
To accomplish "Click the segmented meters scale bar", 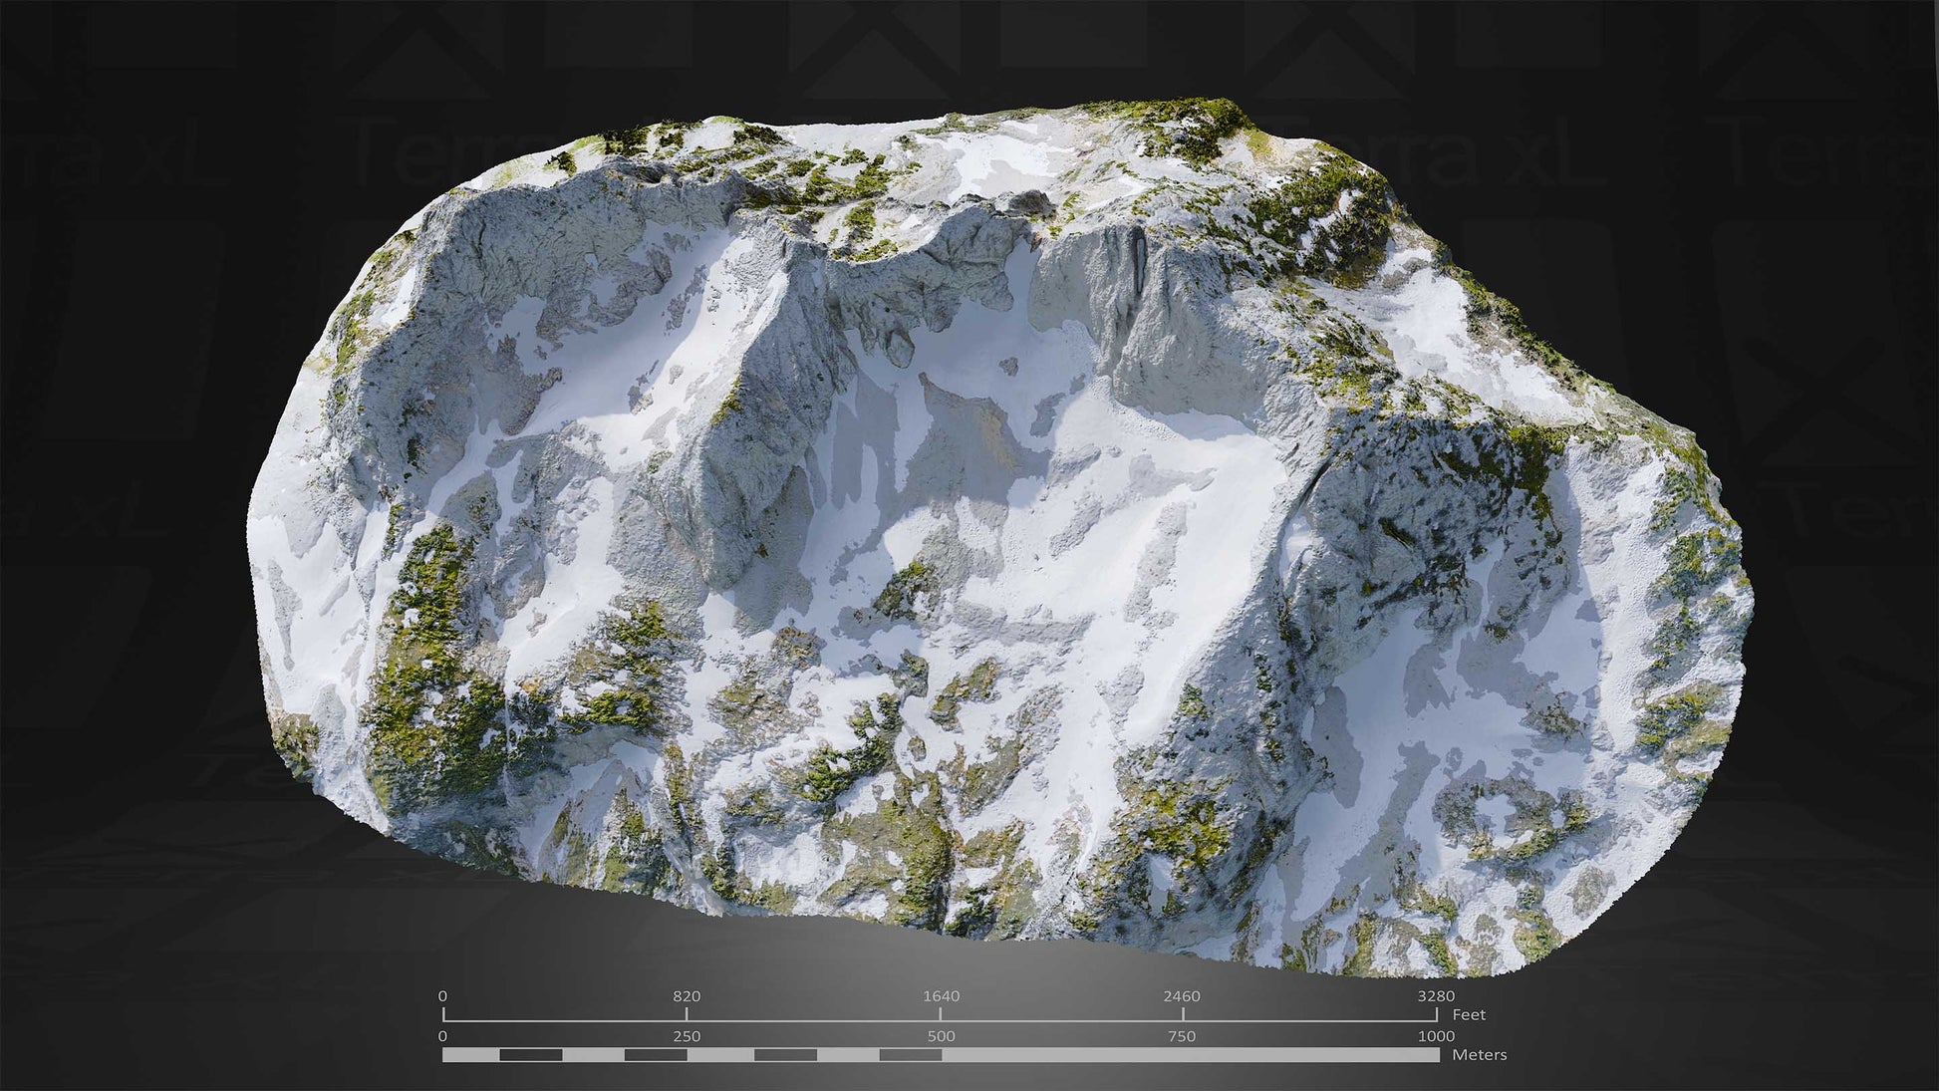I will coord(941,1055).
